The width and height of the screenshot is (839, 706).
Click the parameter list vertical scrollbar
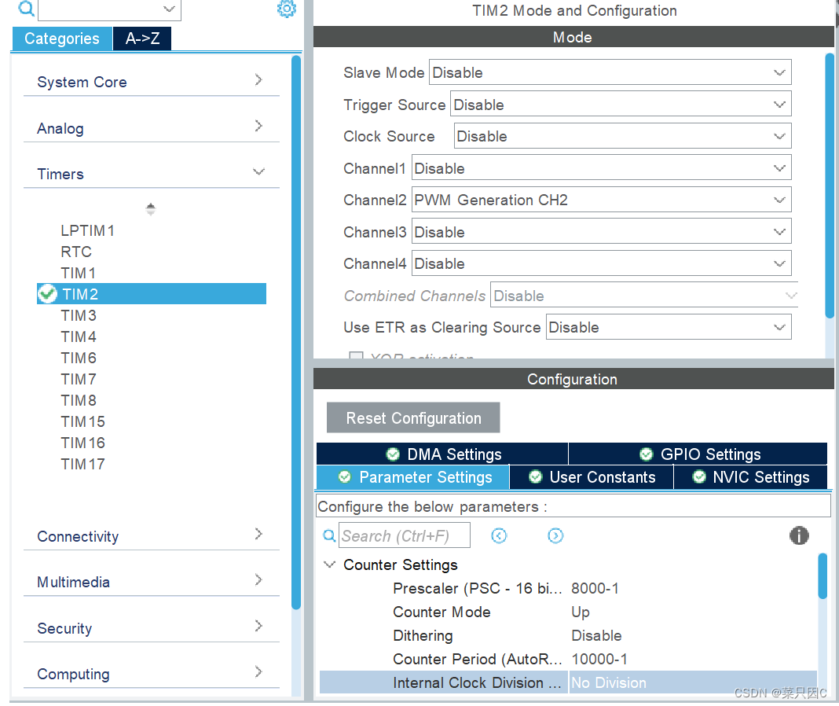pos(823,575)
